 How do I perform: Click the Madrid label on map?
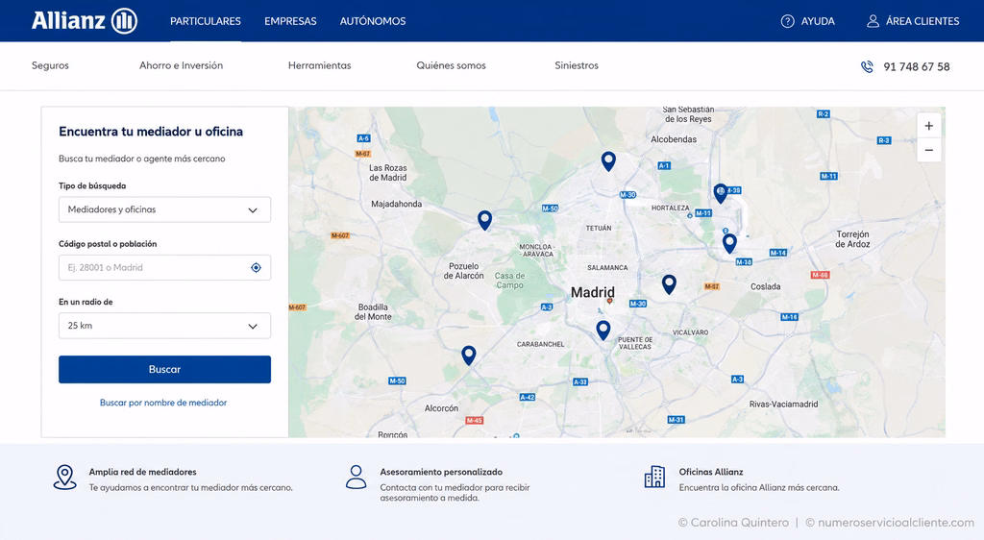pyautogui.click(x=592, y=292)
